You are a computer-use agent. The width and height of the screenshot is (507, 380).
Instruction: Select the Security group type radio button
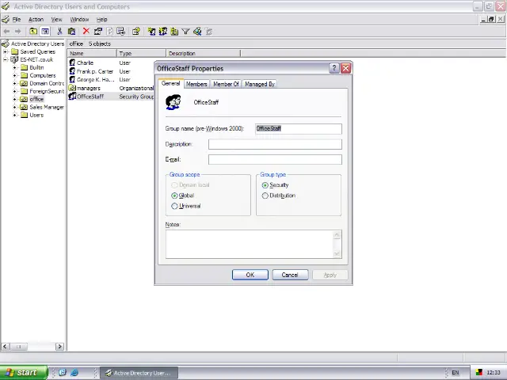point(265,185)
